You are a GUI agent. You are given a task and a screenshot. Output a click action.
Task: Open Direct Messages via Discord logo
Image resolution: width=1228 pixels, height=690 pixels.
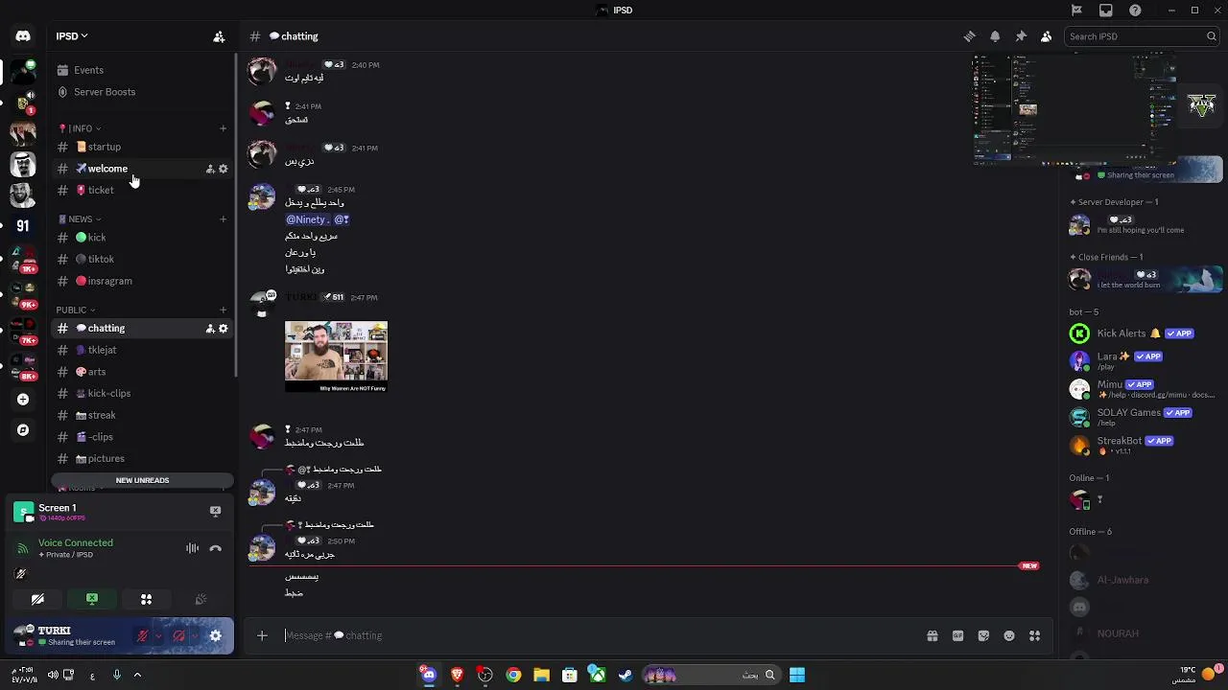[23, 36]
